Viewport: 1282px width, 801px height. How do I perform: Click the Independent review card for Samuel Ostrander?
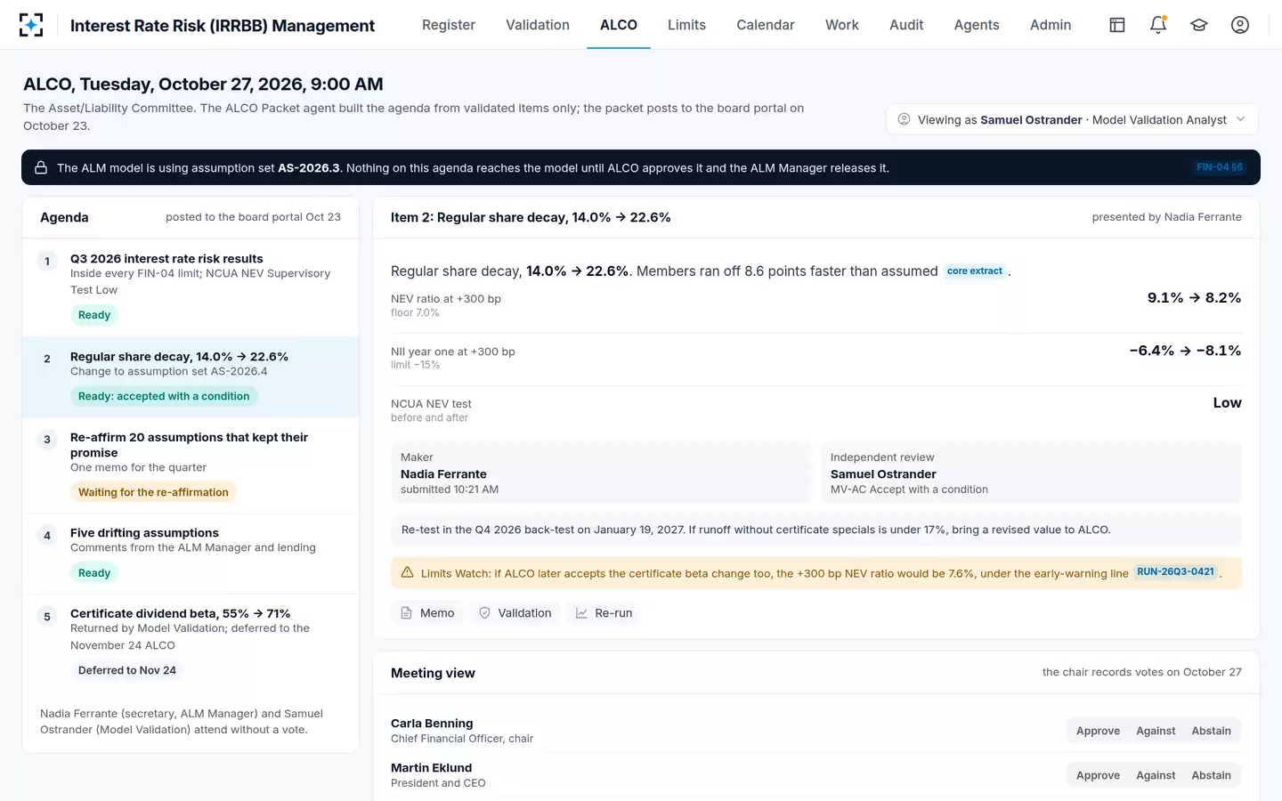click(x=1031, y=473)
